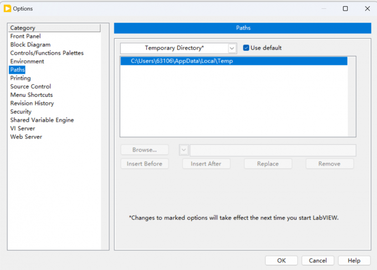Click the Remove button
This screenshot has width=377, height=270.
coord(329,164)
